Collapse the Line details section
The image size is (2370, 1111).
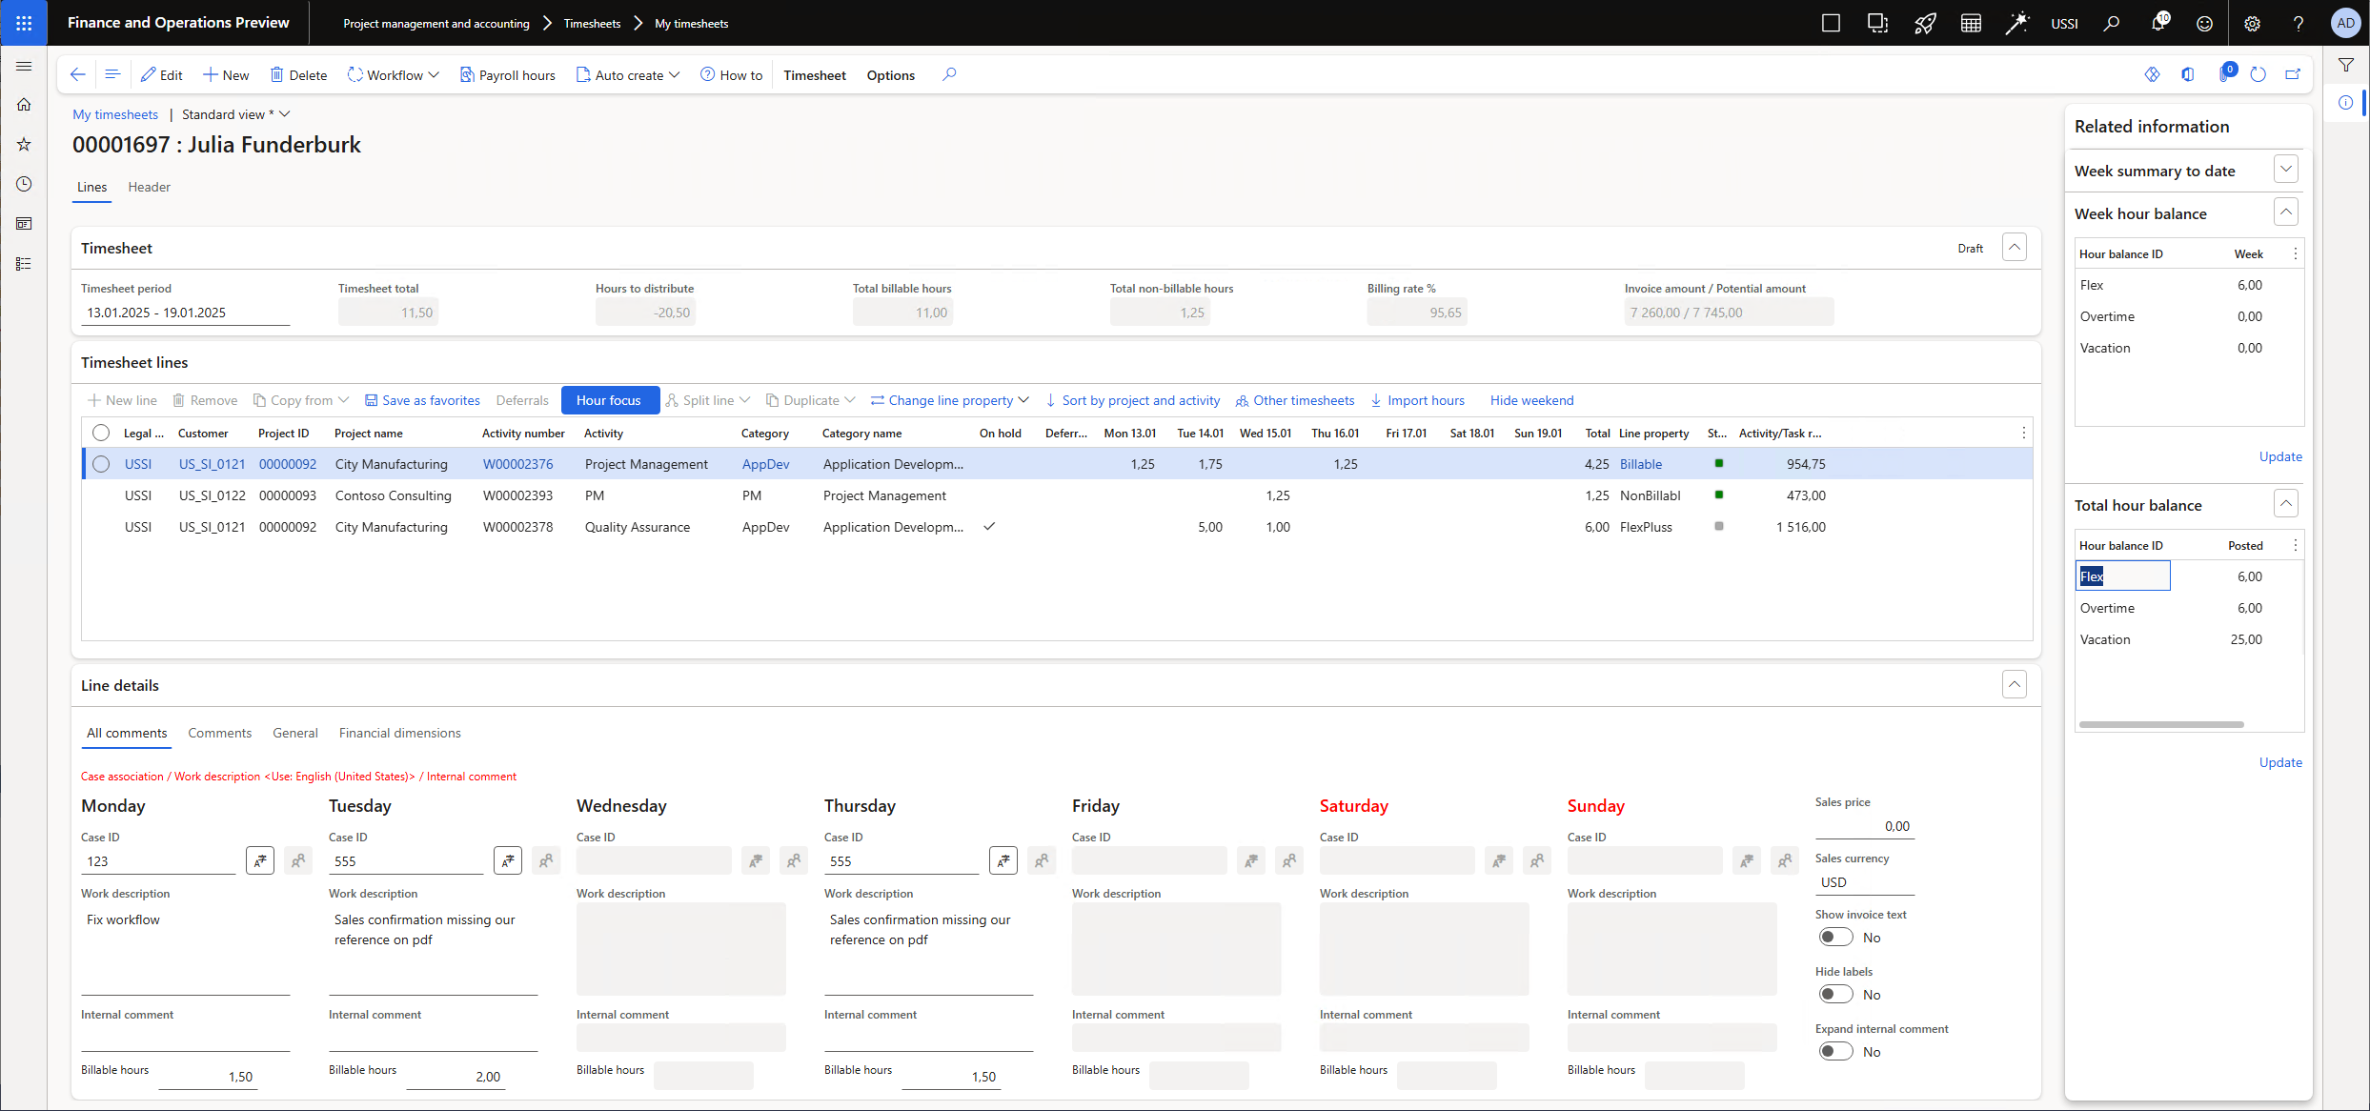coord(2014,684)
